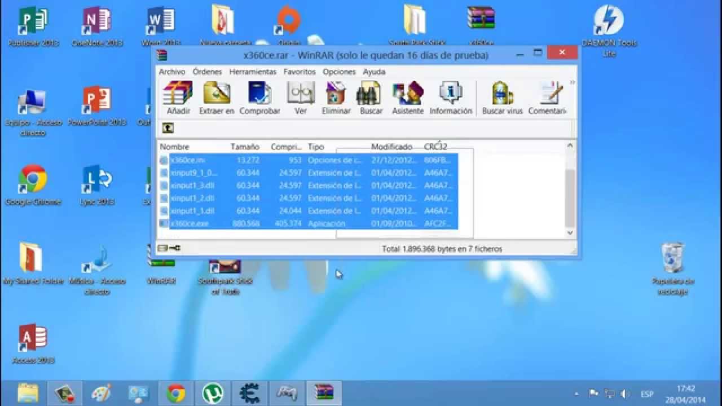Image resolution: width=722 pixels, height=406 pixels.
Task: Click the volume icon in system tray
Action: 624,394
